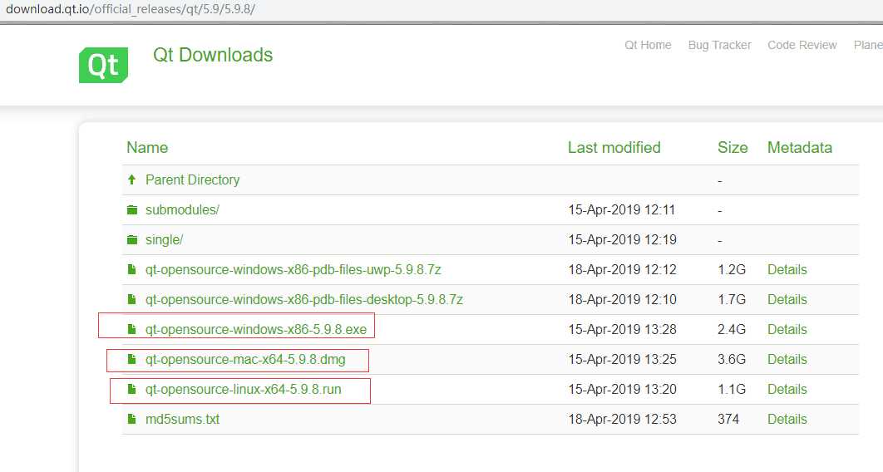Image resolution: width=883 pixels, height=472 pixels.
Task: Click the 1.1G size value
Action: [732, 389]
